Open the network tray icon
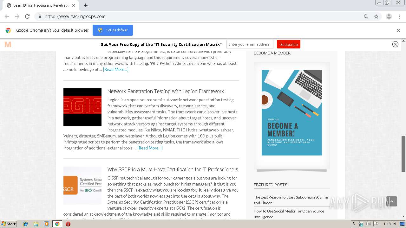Viewport: 406px width, 228px height. (x=361, y=224)
